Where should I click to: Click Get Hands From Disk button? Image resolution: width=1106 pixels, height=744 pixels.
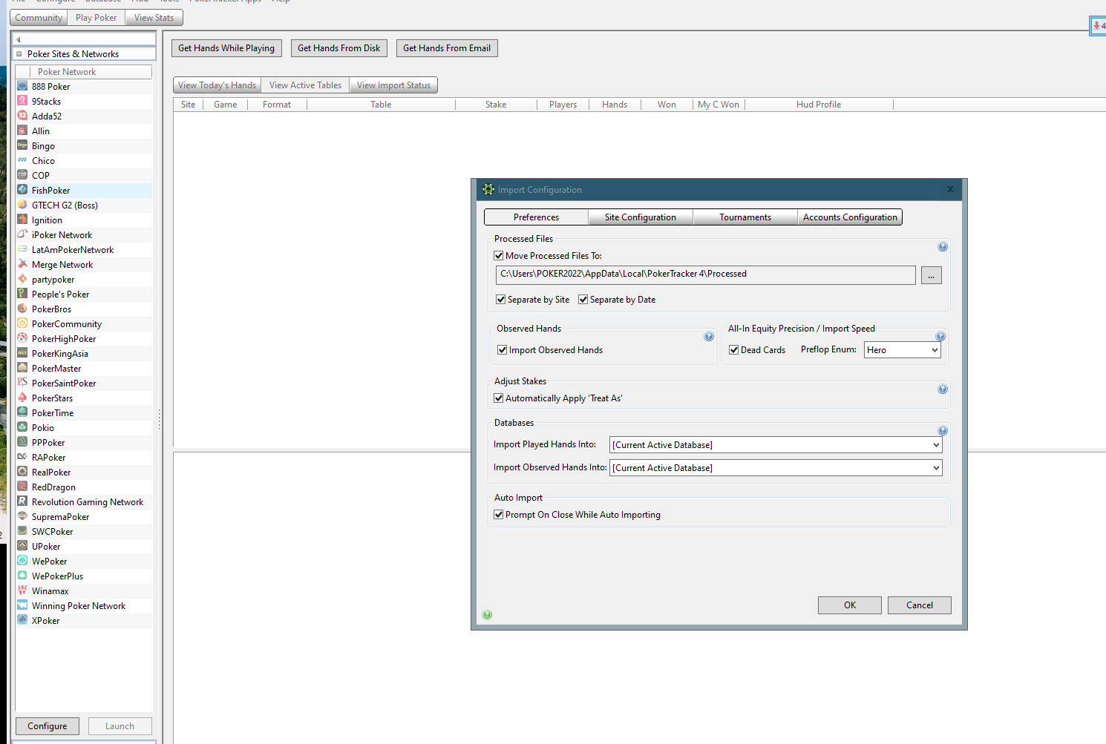click(x=339, y=48)
